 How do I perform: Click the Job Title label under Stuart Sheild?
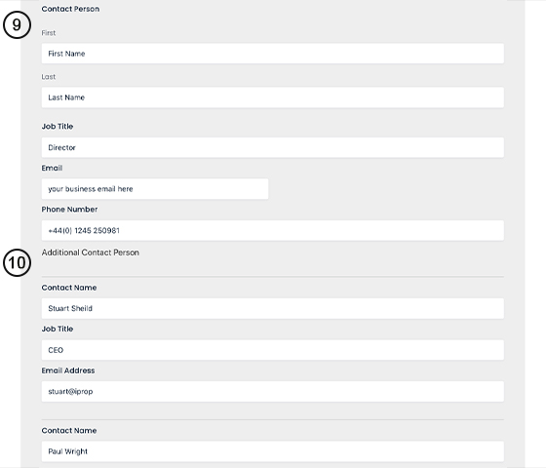tap(58, 329)
